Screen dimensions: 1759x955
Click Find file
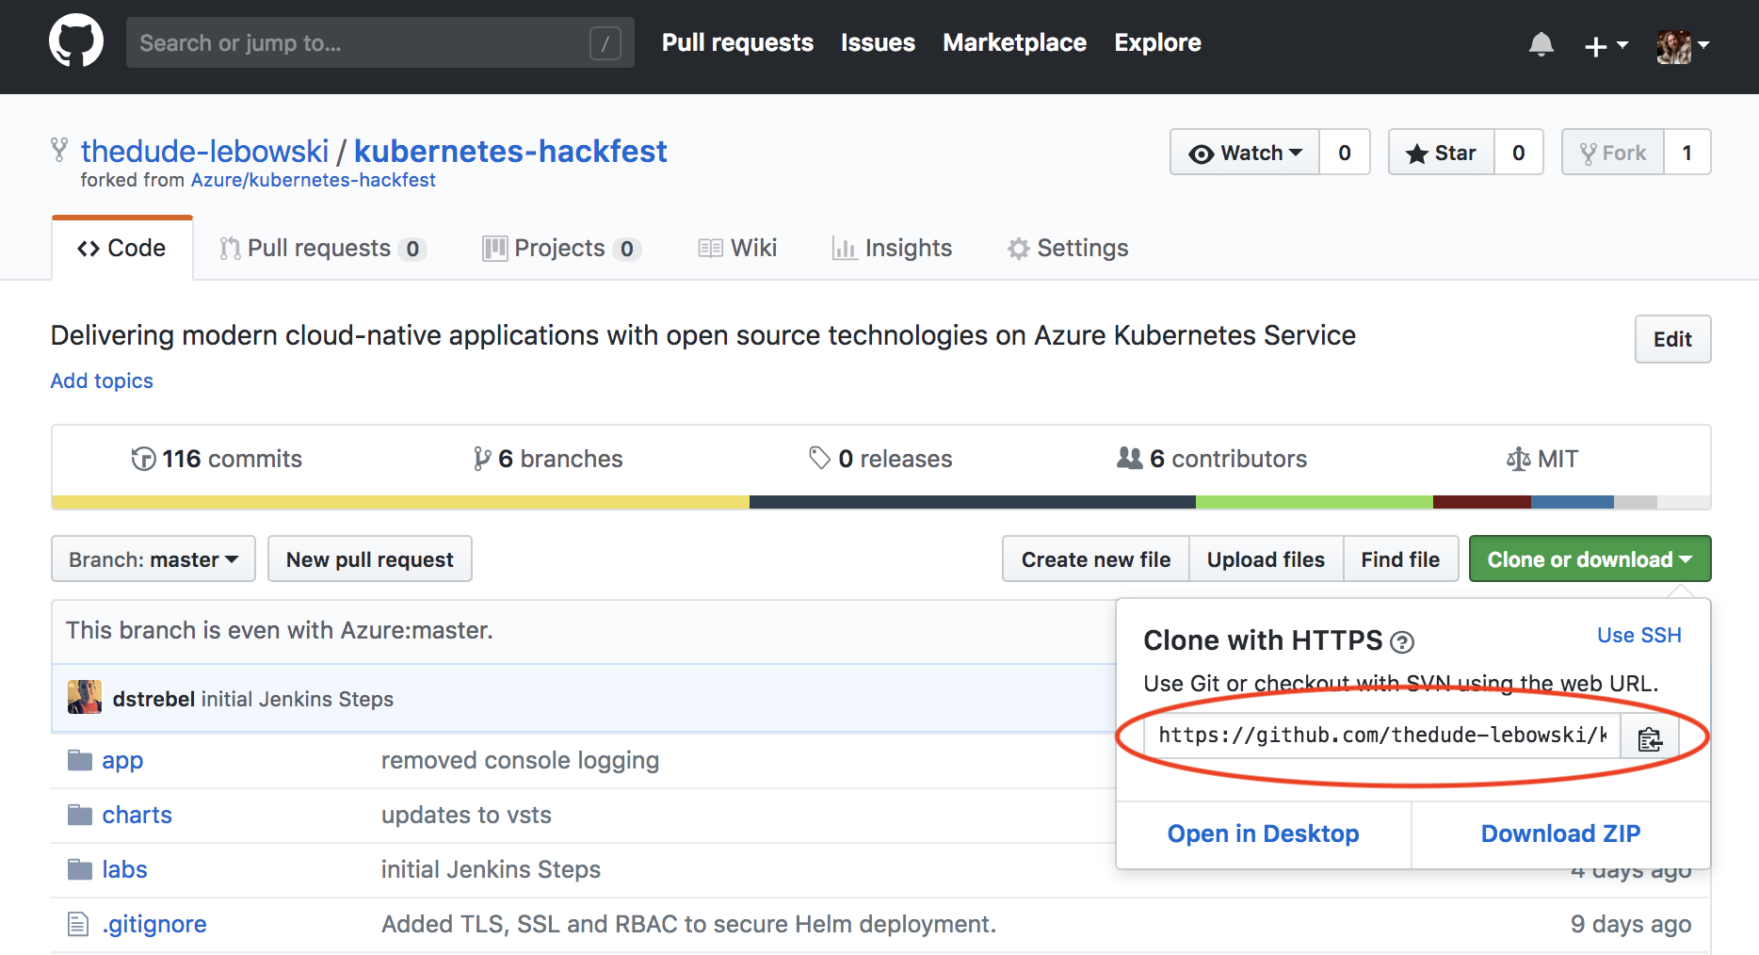click(1400, 559)
